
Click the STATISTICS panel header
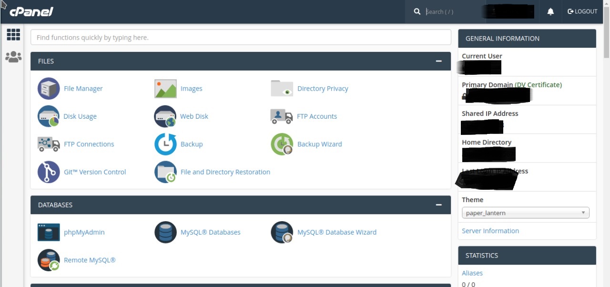coord(527,256)
